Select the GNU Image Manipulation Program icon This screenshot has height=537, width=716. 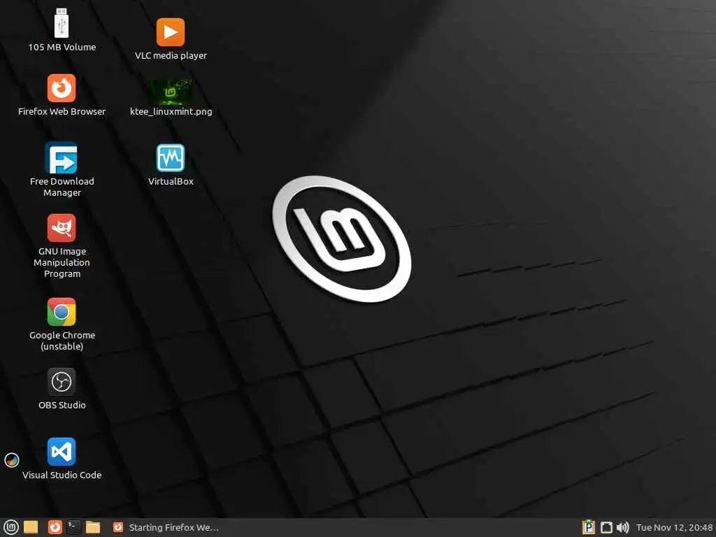tap(62, 227)
